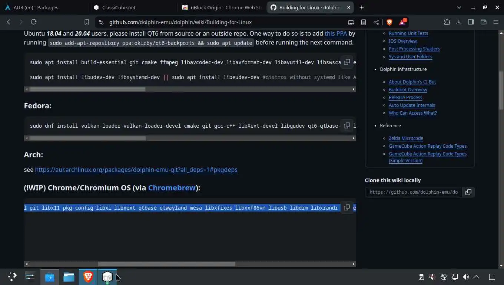504x285 pixels.
Task: Toggle the browser sidebar panel
Action: [x=471, y=22]
